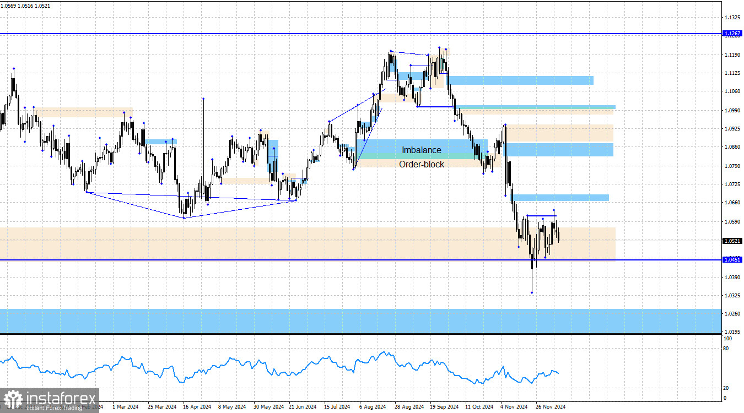Click the 1.0590 price axis label
The image size is (744, 413).
click(x=733, y=222)
